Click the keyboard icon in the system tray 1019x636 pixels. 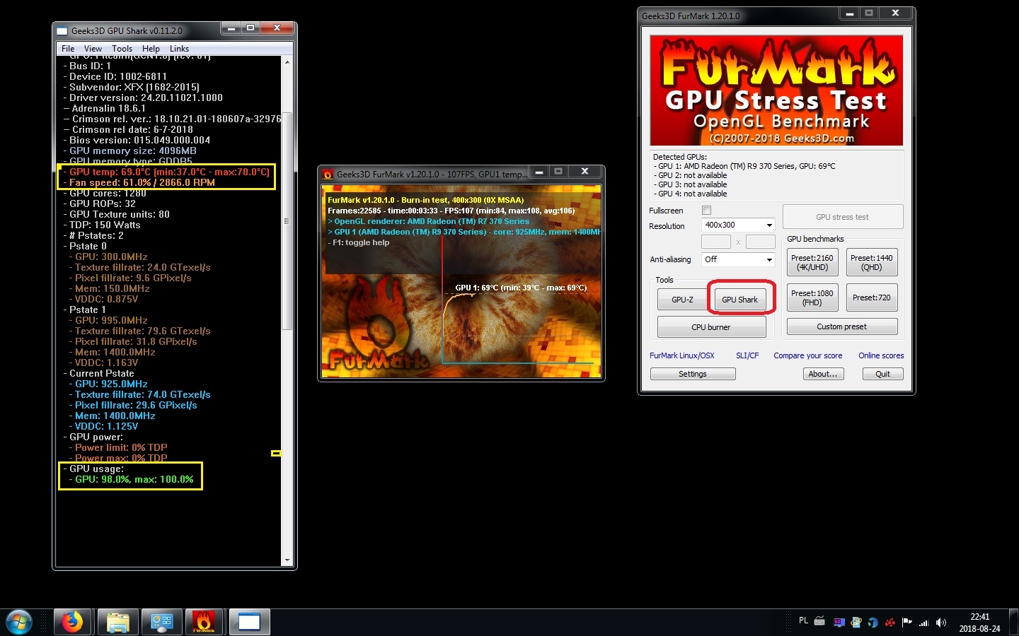(819, 622)
